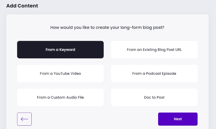Create post from a YouTube video

pyautogui.click(x=60, y=73)
